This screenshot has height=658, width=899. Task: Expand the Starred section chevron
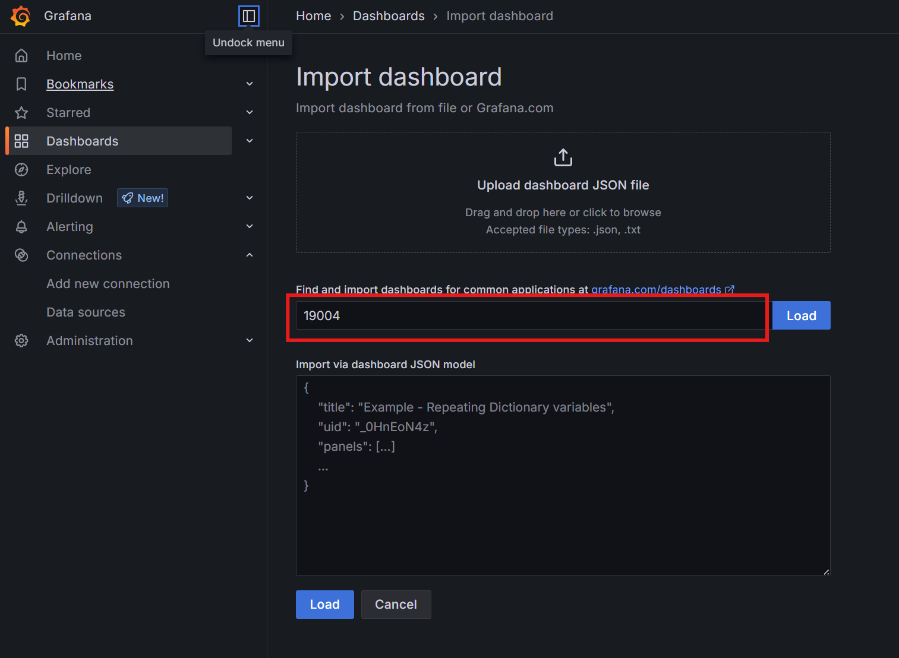pos(250,113)
